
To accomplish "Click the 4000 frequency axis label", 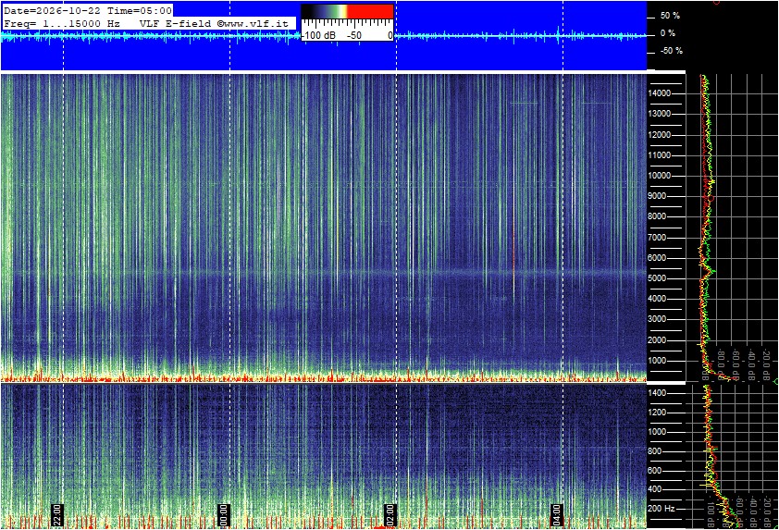I will [657, 299].
